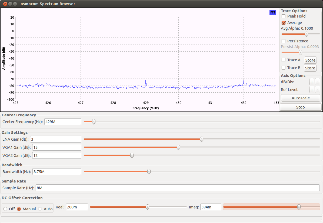Click the Amplitude (dB) axis label
323x223 pixels.
[4, 58]
